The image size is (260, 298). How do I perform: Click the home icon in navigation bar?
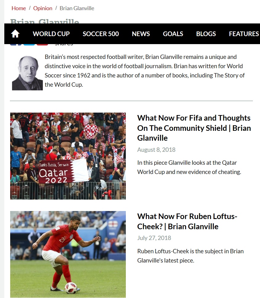tap(15, 34)
